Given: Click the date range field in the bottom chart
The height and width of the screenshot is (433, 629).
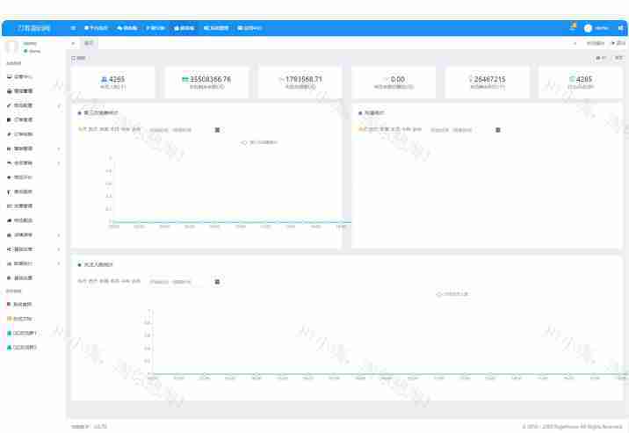Looking at the screenshot, I should (170, 282).
